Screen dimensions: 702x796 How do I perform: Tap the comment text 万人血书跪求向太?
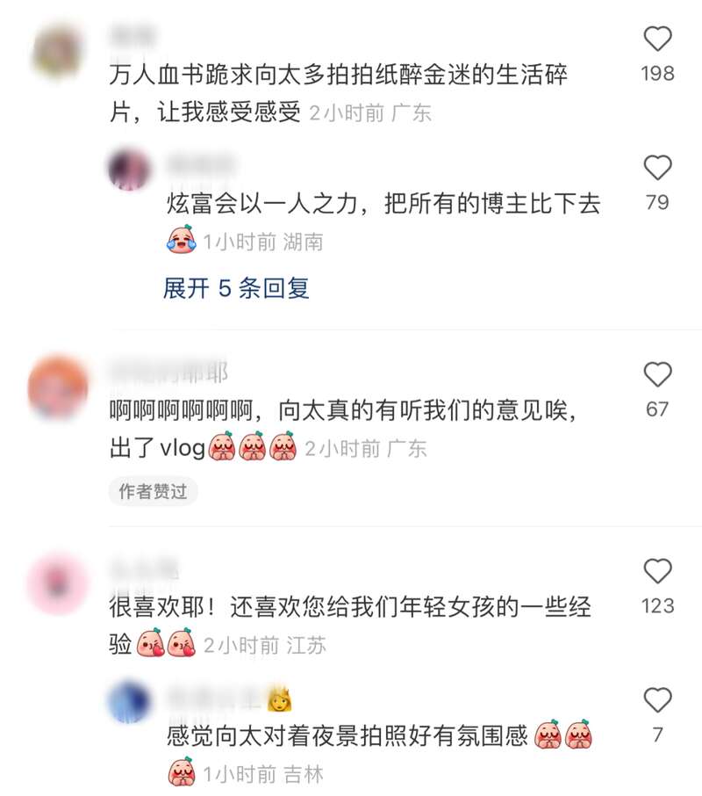[338, 93]
